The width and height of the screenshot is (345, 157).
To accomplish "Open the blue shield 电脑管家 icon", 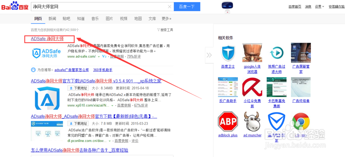I will point(276,122).
